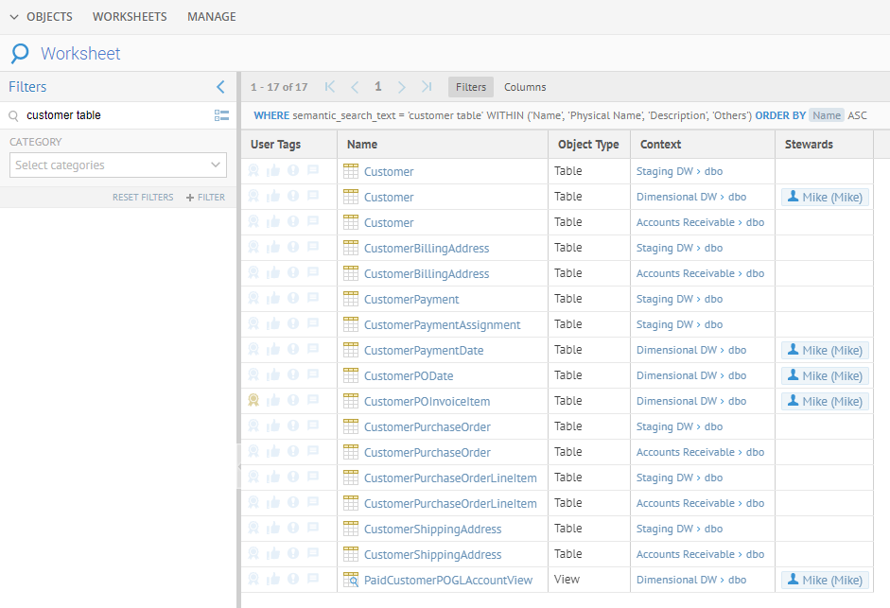Screen dimensions: 890x608
Task: Go to the last results page
Action: pos(427,87)
